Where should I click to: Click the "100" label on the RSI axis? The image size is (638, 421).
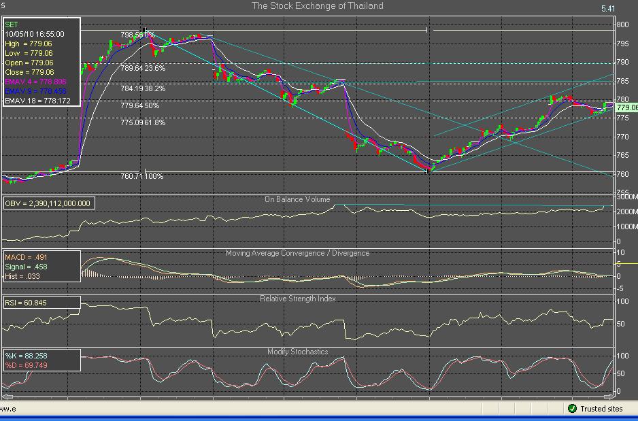pos(622,301)
